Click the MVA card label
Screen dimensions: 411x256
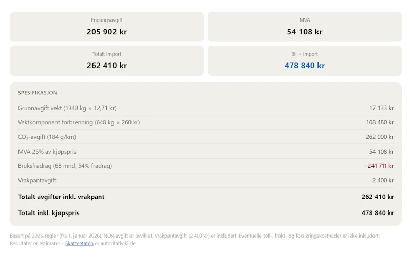[x=305, y=20]
